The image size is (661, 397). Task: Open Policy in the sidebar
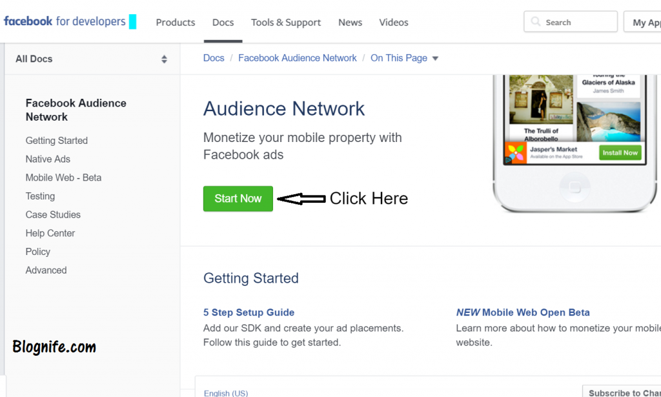pos(37,252)
